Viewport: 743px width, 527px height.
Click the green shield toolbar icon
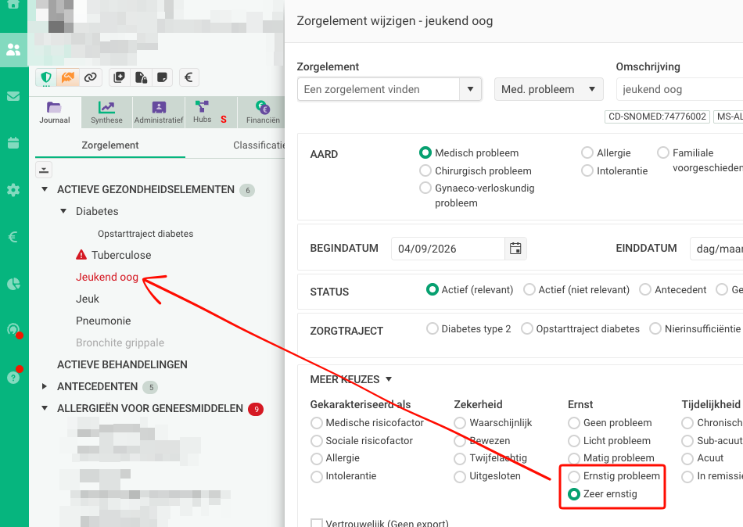(46, 77)
